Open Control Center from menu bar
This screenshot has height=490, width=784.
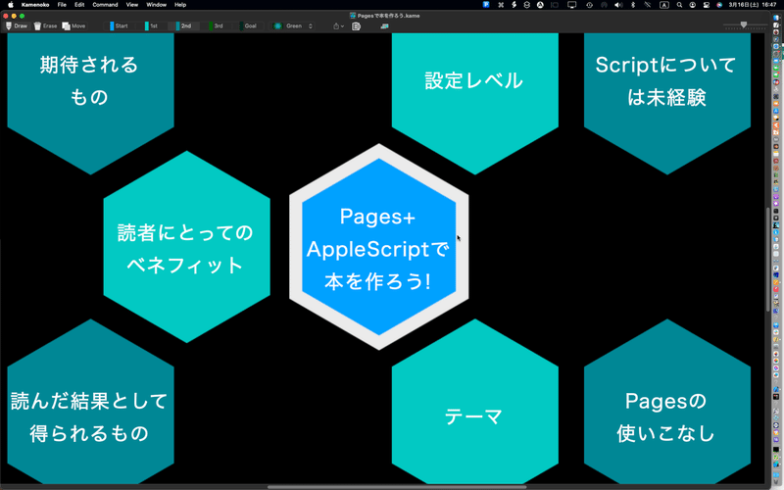(706, 5)
